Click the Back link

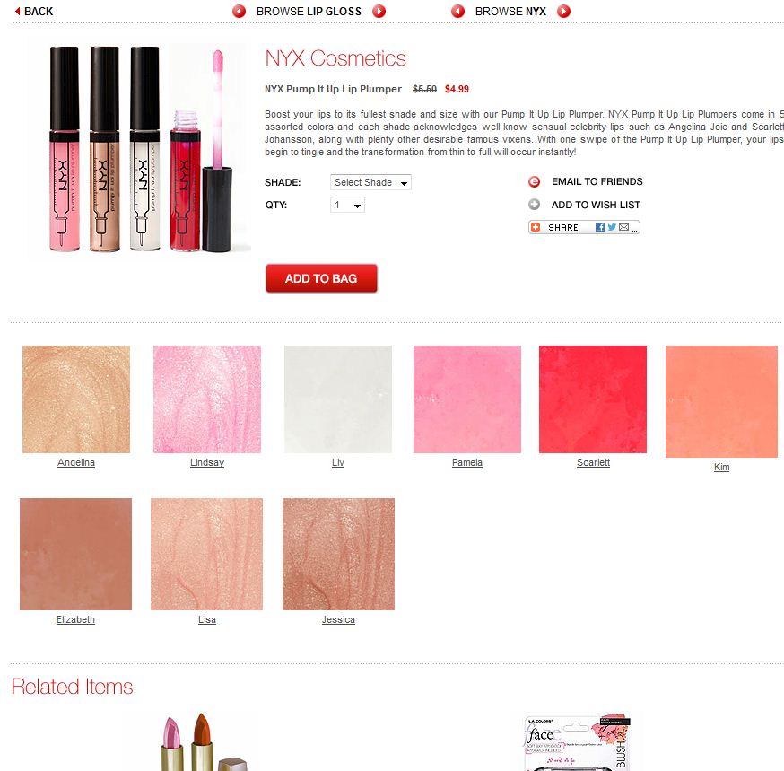coord(34,11)
